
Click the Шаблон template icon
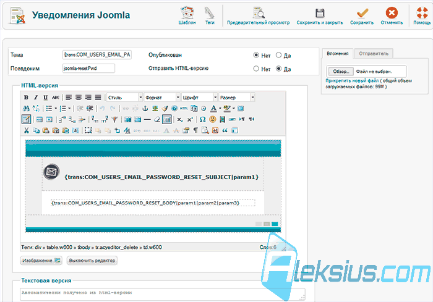(187, 13)
